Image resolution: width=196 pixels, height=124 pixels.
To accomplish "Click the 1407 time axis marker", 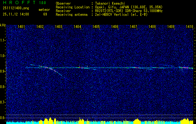I will [133, 26].
